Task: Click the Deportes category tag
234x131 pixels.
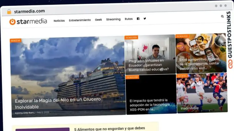Action: (x=182, y=75)
